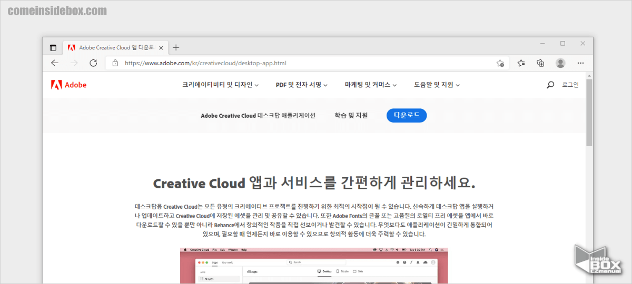Viewport: 632px width, 284px height.
Task: Select the Adobe Creative Cloud tab
Action: tap(116, 47)
